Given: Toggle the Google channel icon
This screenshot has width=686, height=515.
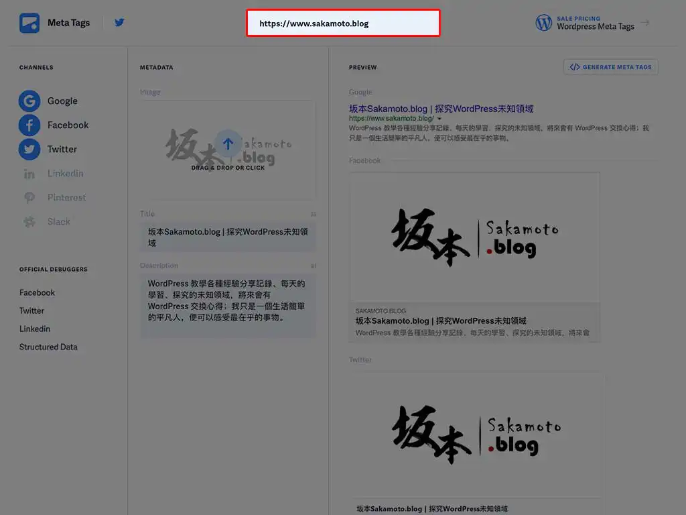Looking at the screenshot, I should coord(29,101).
